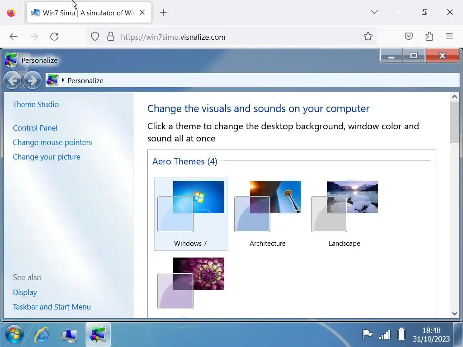Select the Personalize breadcrumb text
The height and width of the screenshot is (347, 463).
[85, 80]
